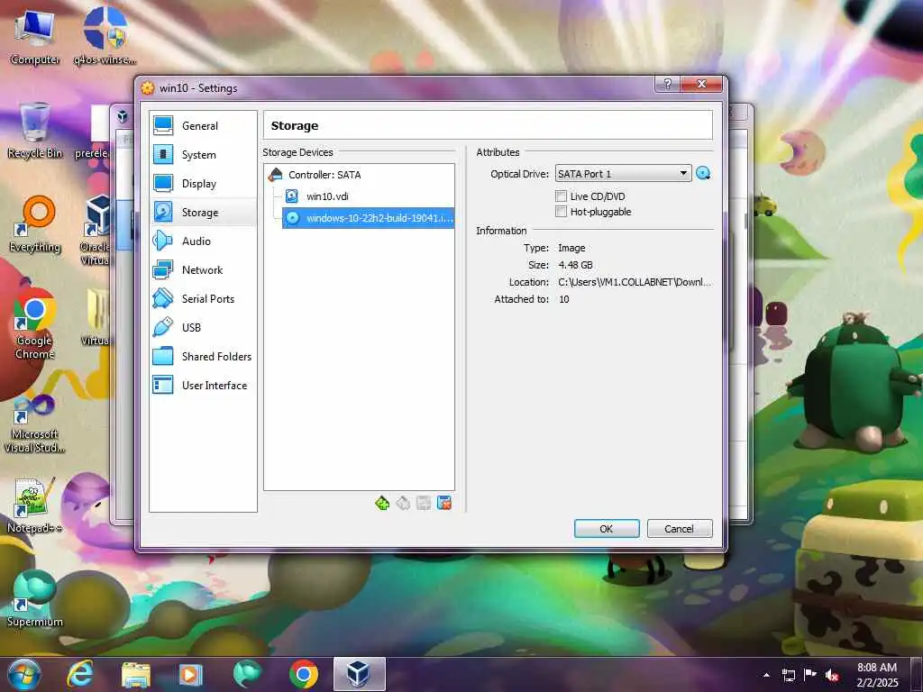This screenshot has height=692, width=923.
Task: Open USB settings
Action: (203, 327)
